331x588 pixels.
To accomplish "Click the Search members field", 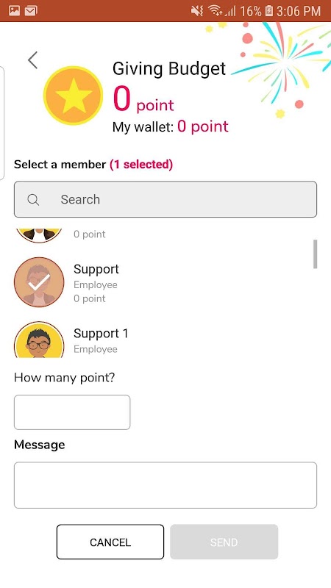I will pyautogui.click(x=165, y=199).
